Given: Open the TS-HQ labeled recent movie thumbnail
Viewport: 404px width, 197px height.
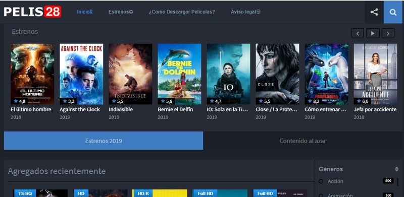Looking at the screenshot, I should point(40,193).
